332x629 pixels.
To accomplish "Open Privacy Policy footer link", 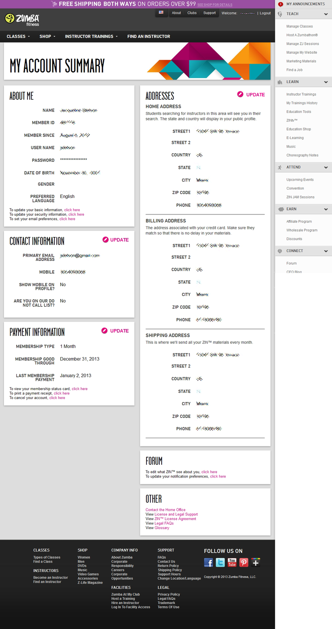I will [169, 594].
